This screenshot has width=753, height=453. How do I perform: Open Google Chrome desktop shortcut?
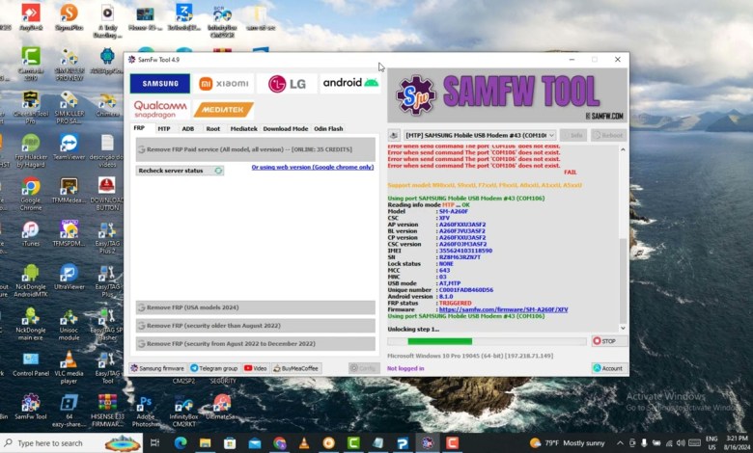click(x=31, y=194)
